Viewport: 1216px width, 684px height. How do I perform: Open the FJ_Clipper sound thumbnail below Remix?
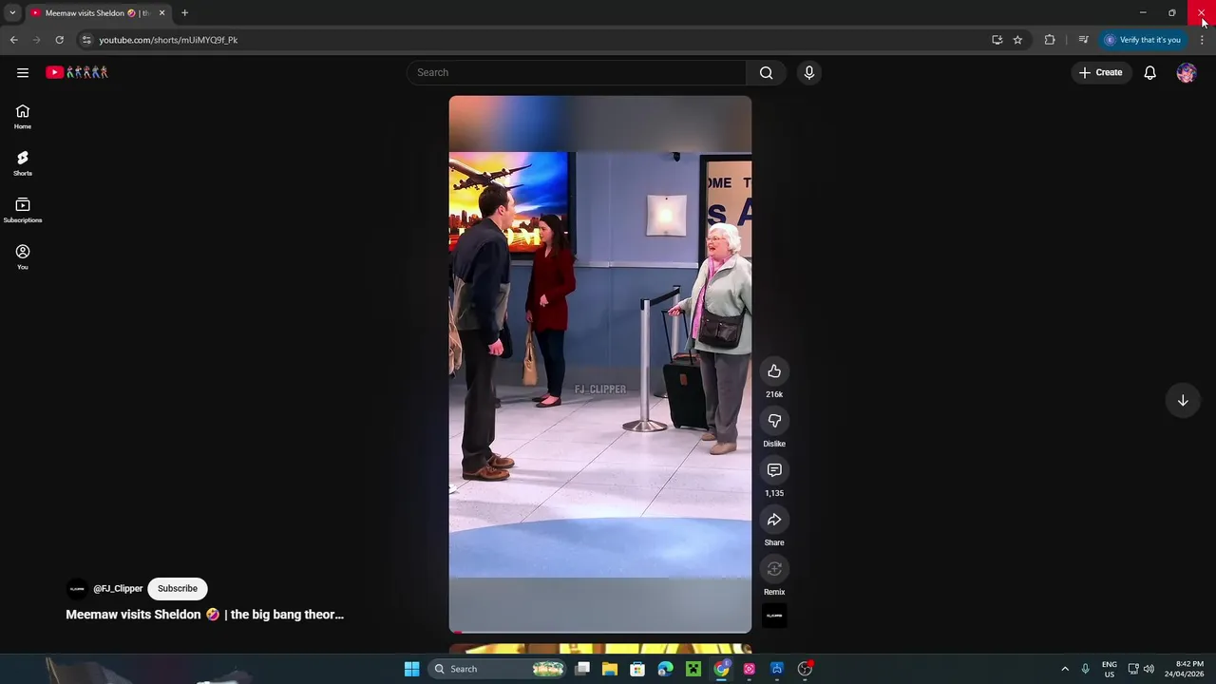click(774, 616)
